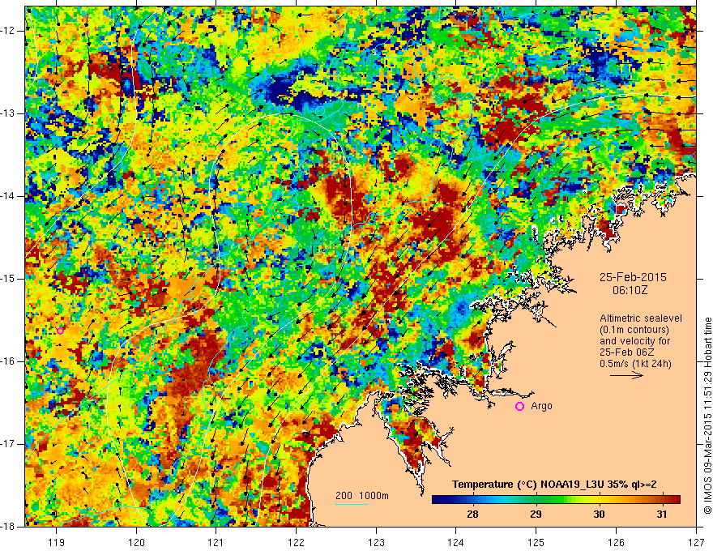713x551 pixels.
Task: Click the '(0.1m contours)' caption line
Action: click(x=634, y=330)
